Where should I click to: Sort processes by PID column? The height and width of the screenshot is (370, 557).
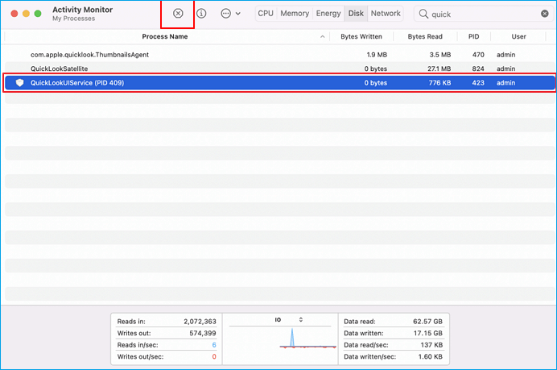click(472, 37)
